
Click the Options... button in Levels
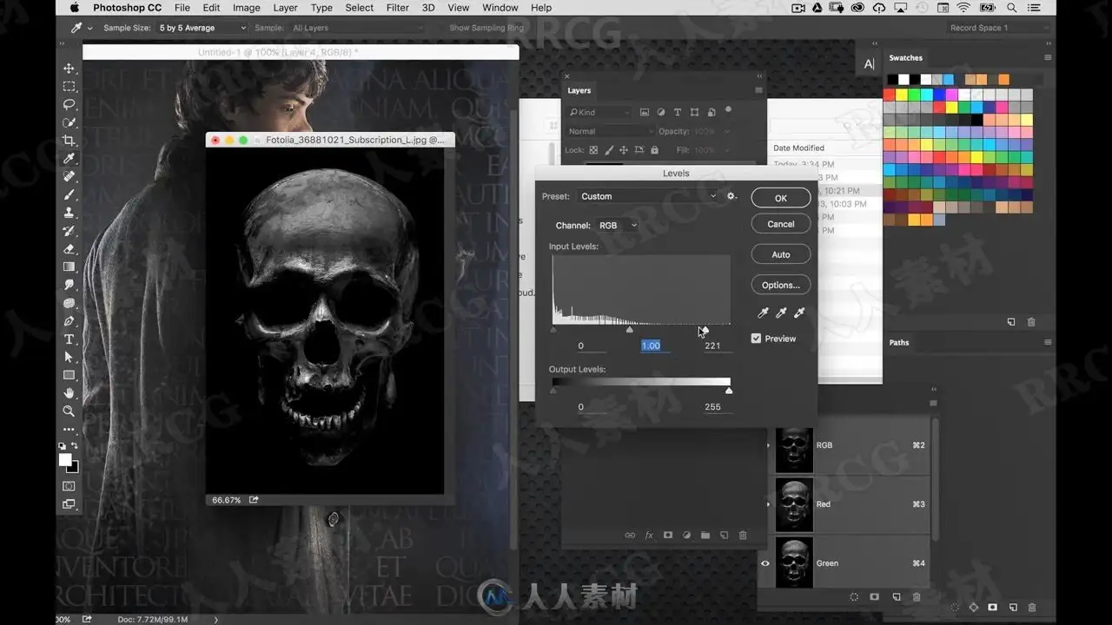[x=781, y=285]
